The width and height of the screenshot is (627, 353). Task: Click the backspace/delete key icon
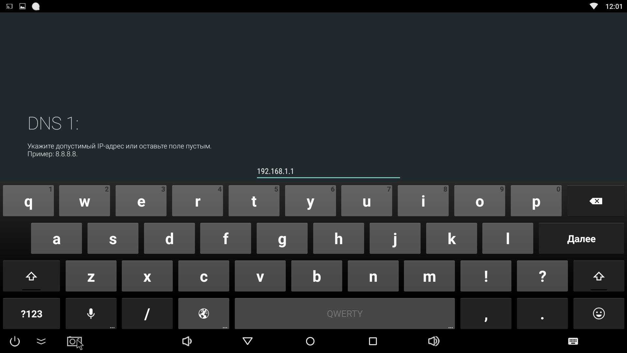[x=595, y=201]
